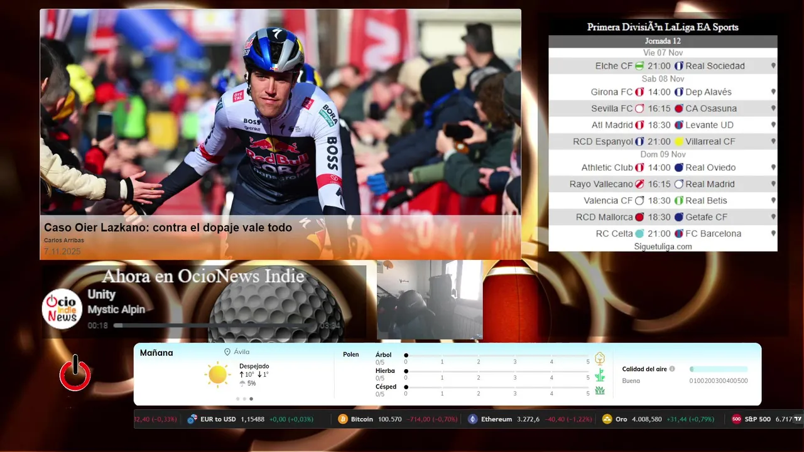Click the location pin beside Ávila
Screen dimensions: 804x452
tap(227, 352)
